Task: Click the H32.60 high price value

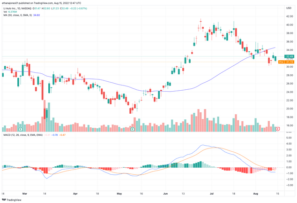Action: [x=46, y=8]
